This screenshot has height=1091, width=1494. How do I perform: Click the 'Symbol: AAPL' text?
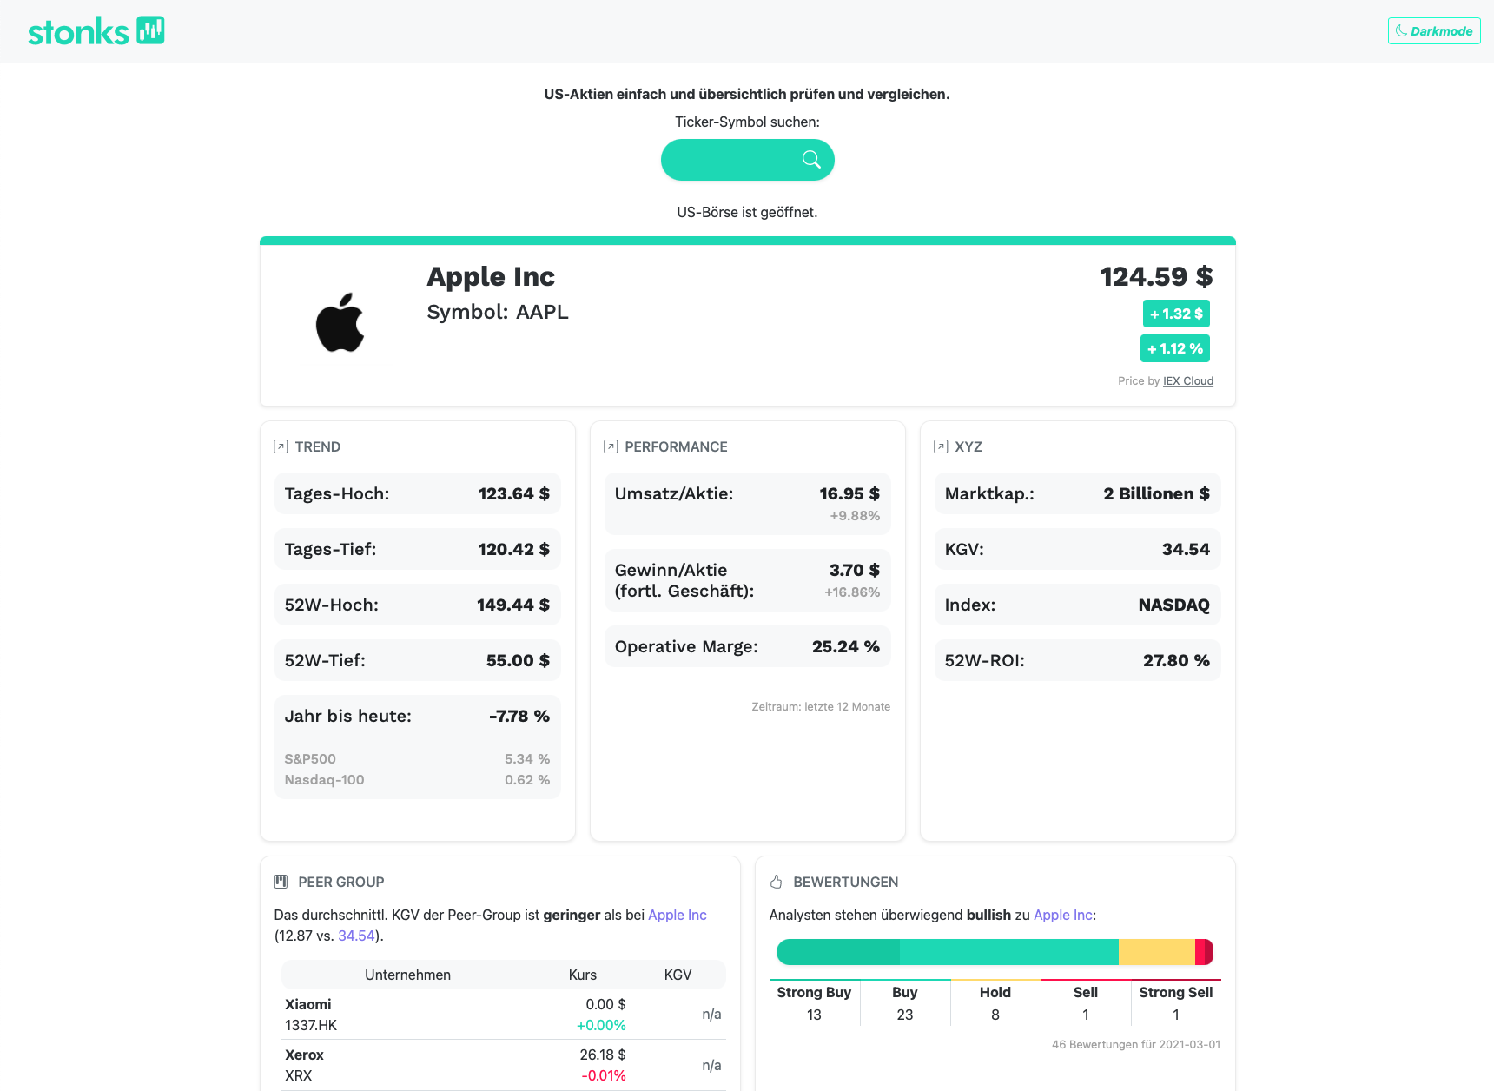coord(498,312)
